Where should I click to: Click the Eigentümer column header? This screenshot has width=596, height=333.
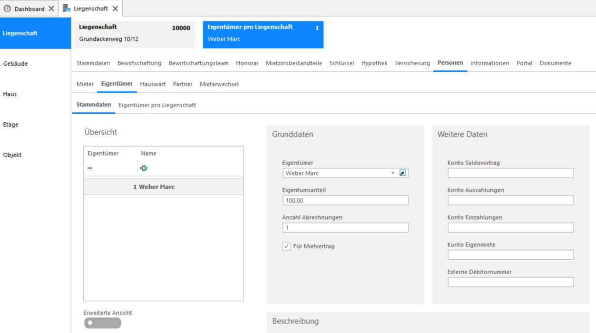click(103, 153)
